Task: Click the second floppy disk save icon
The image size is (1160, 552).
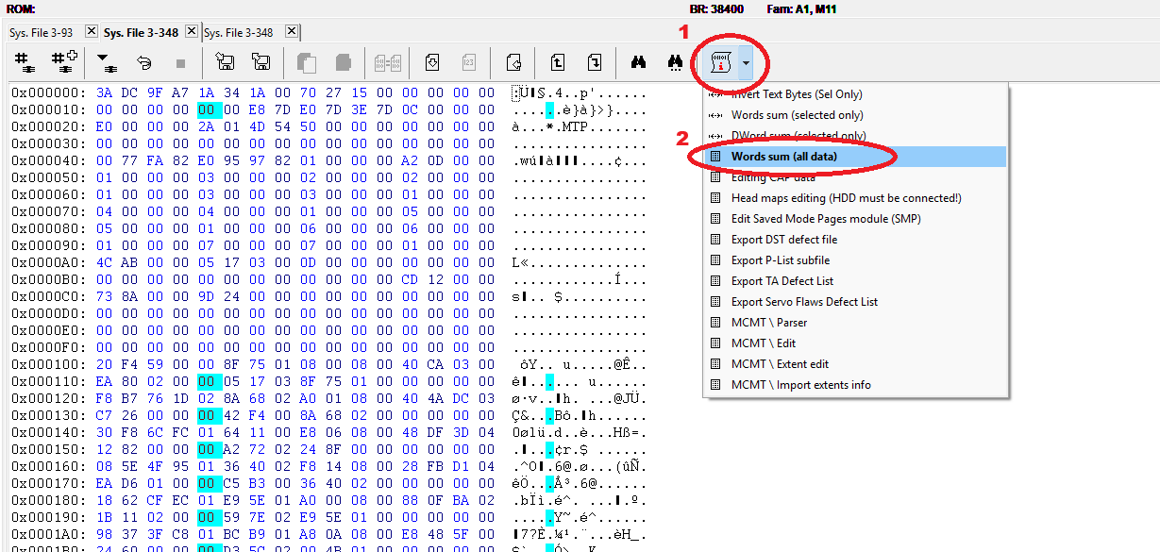Action: pos(261,63)
